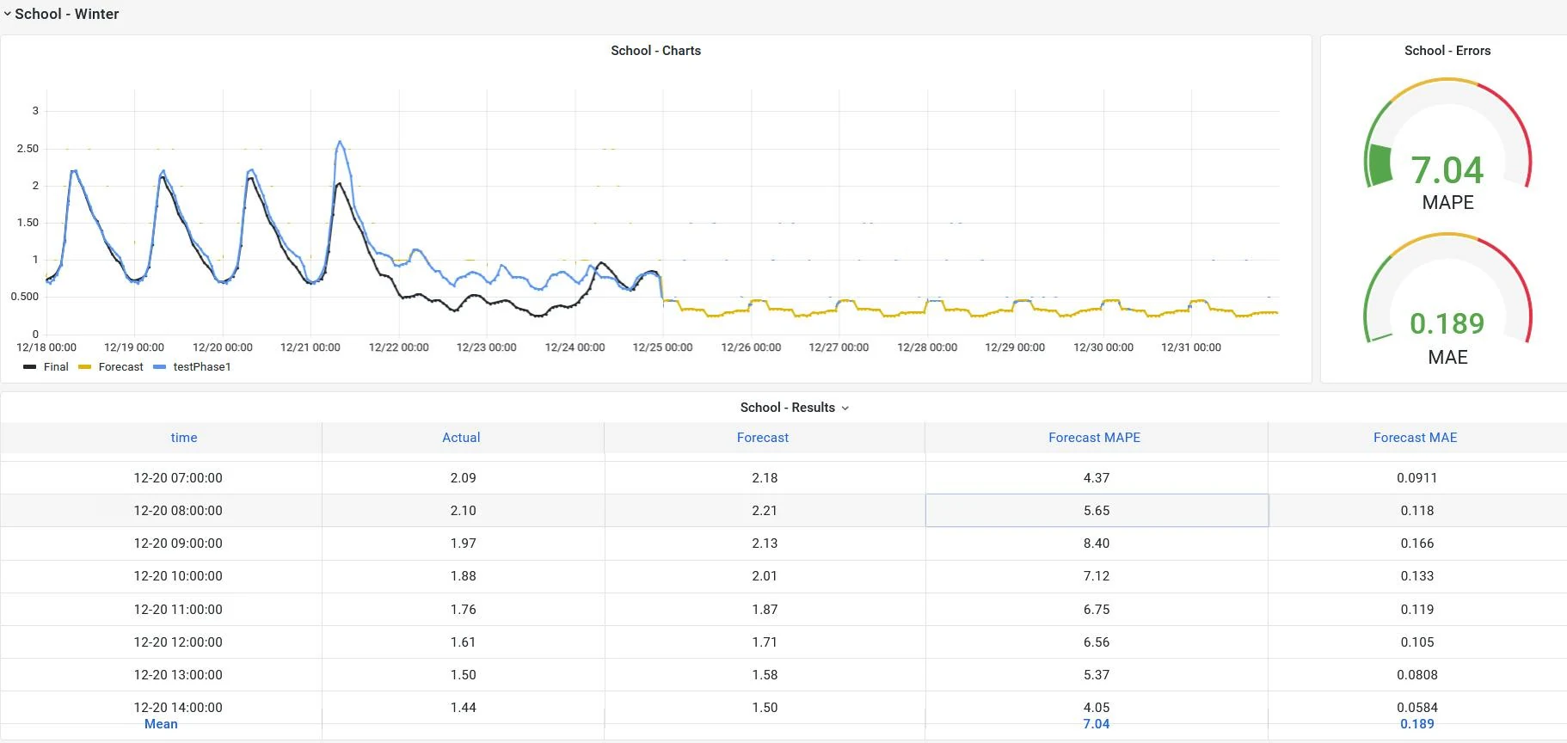
Task: Click the 12-20 10:00:00 time cell
Action: (x=178, y=576)
